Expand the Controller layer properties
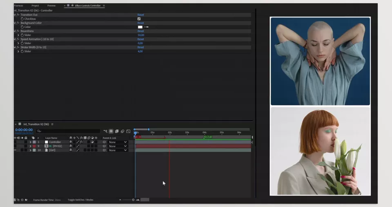Image resolution: width=392 pixels, height=207 pixels. pyautogui.click(x=31, y=142)
